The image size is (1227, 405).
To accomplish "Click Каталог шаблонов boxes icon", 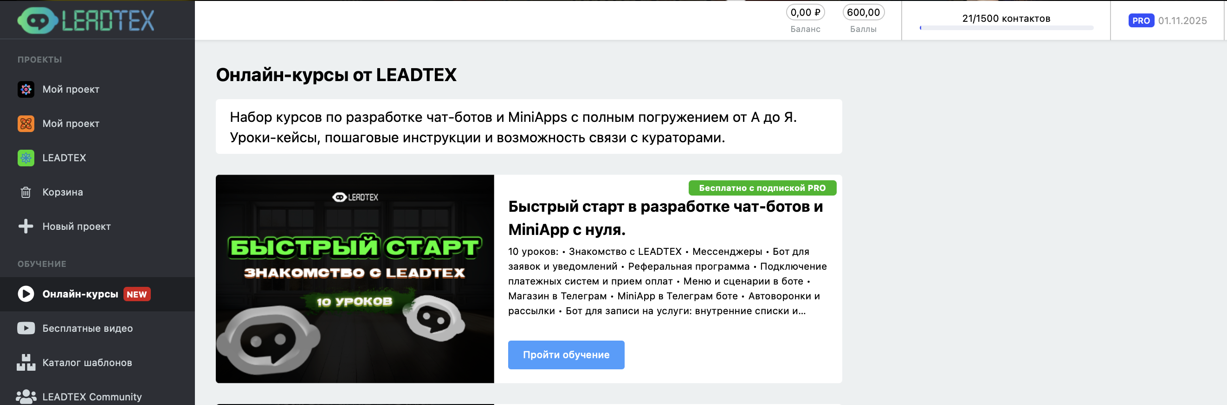I will tap(26, 363).
